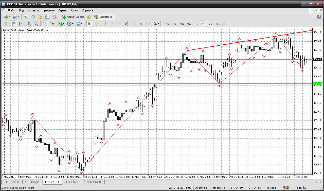Viewport: 324px width, 191px height.
Task: Click the Новый Ордер button
Action: (73, 17)
